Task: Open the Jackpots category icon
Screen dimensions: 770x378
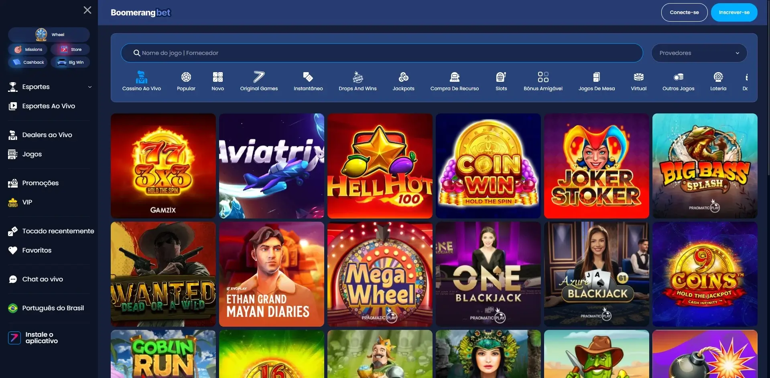Action: (403, 77)
